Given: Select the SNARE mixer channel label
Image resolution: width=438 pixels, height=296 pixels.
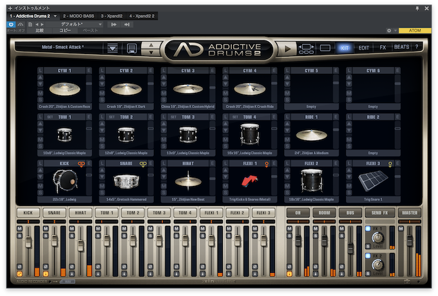Looking at the screenshot, I should coord(54,212).
